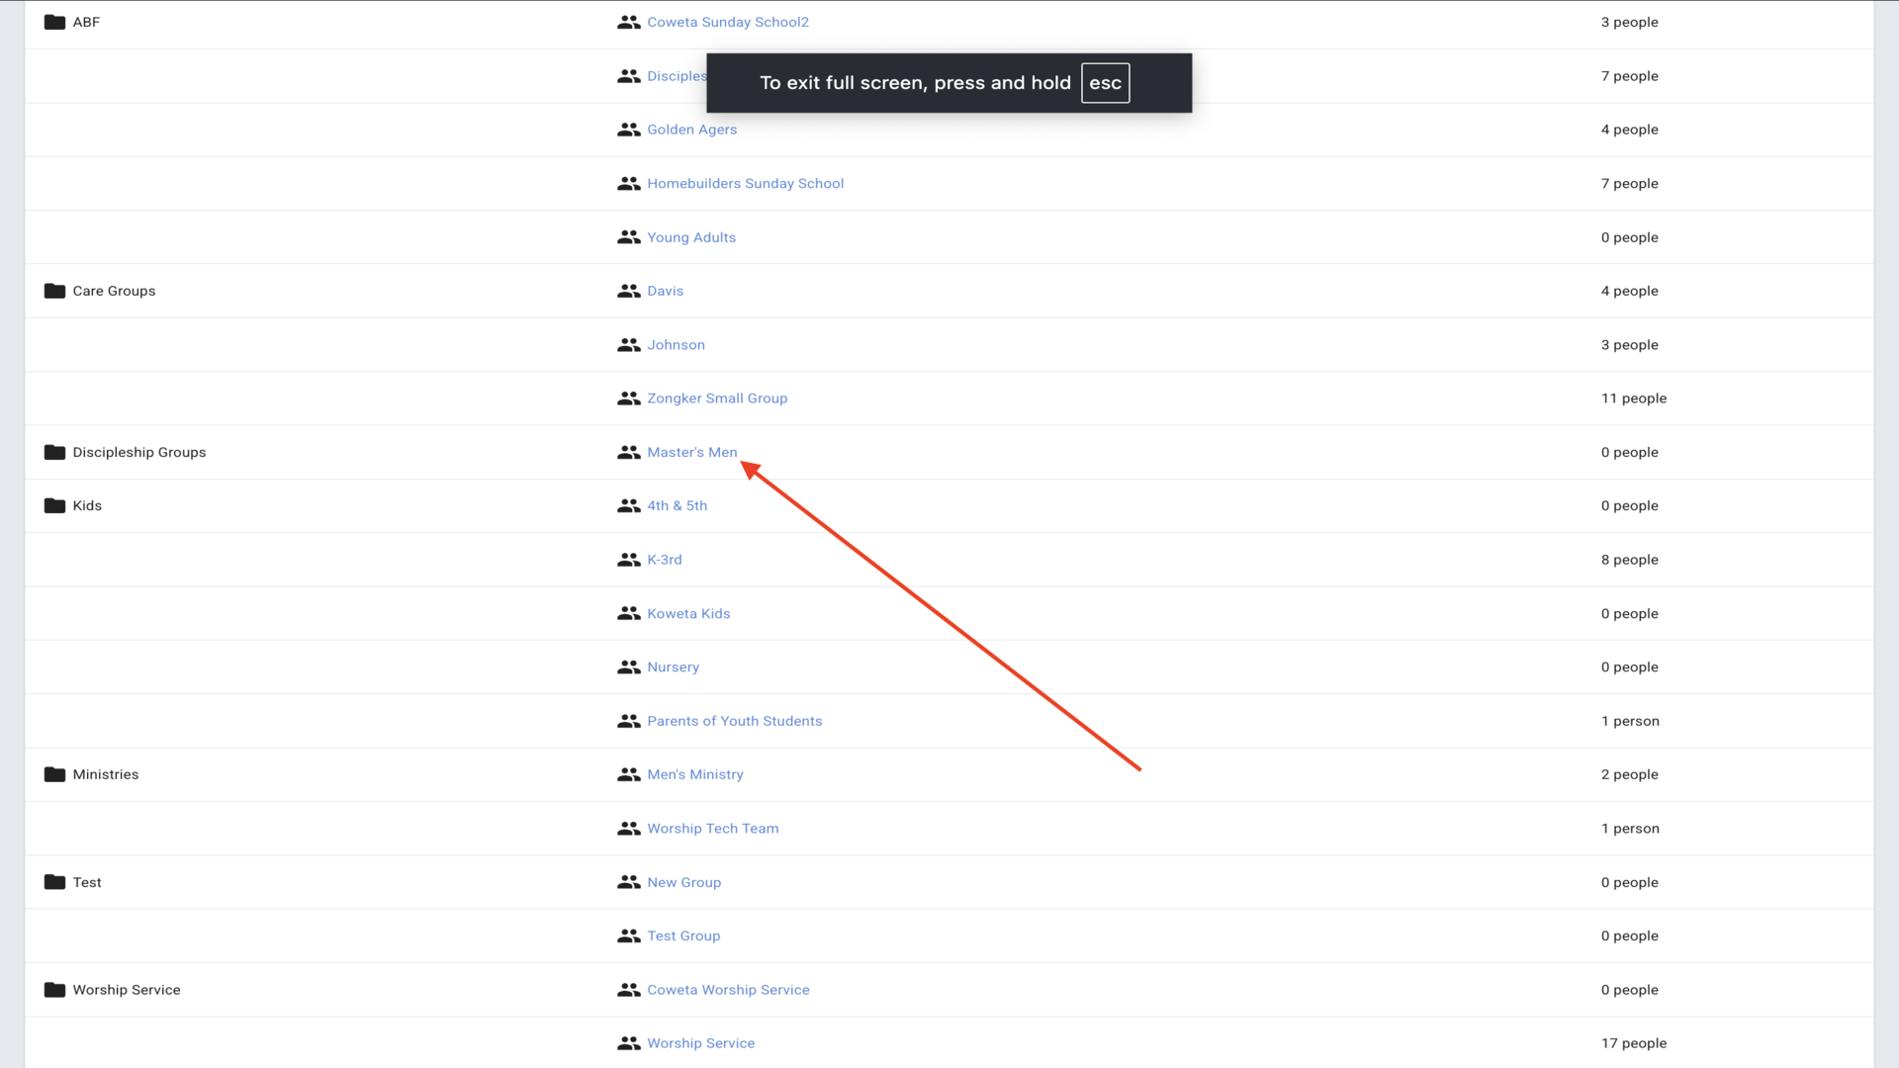
Task: Click the Ministries folder icon
Action: tap(54, 774)
